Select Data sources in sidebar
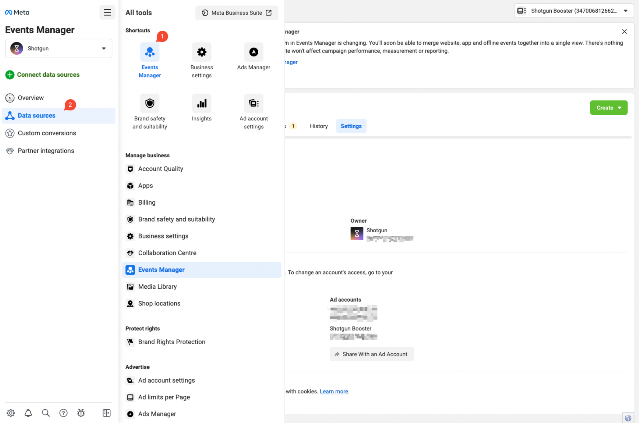This screenshot has height=423, width=639. pos(58,115)
